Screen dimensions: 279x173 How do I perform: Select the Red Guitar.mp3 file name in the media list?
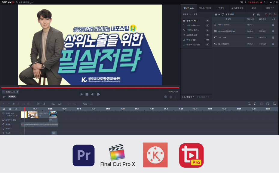click(x=224, y=25)
